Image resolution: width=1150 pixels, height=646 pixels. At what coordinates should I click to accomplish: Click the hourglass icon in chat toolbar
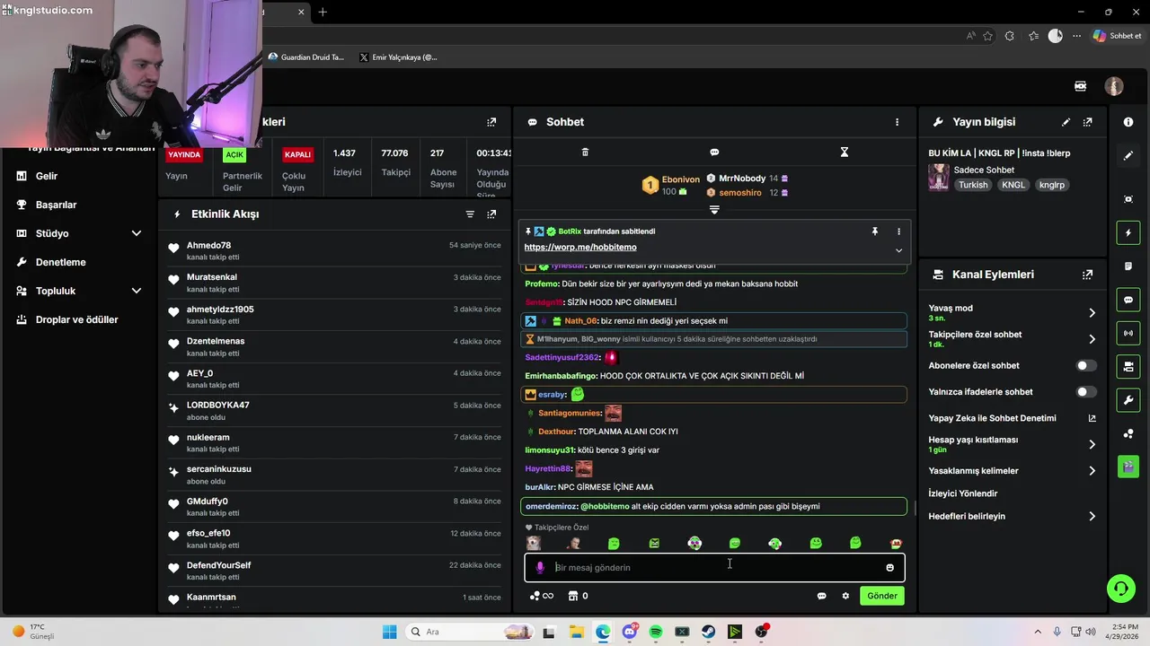[x=844, y=153]
